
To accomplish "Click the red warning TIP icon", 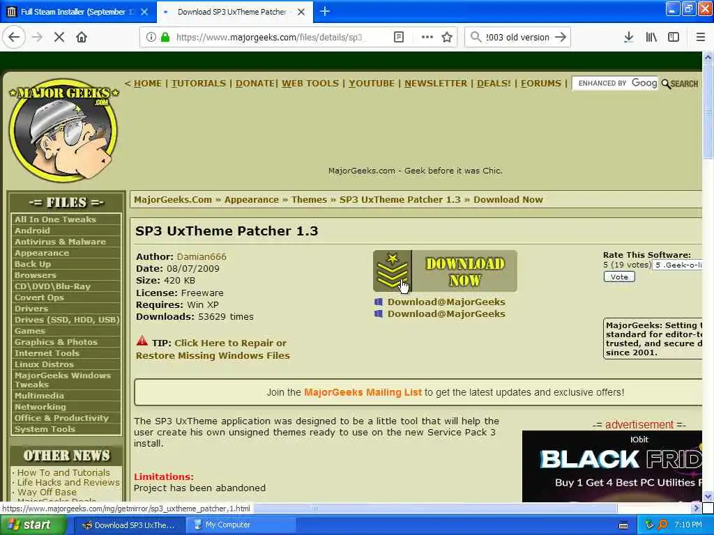I will point(142,341).
